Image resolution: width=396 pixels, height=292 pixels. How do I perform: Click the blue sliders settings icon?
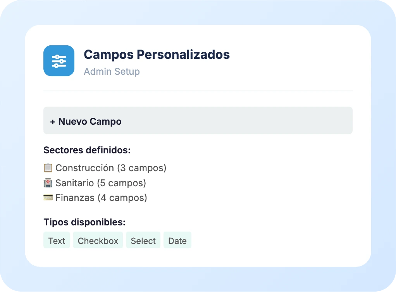click(59, 61)
